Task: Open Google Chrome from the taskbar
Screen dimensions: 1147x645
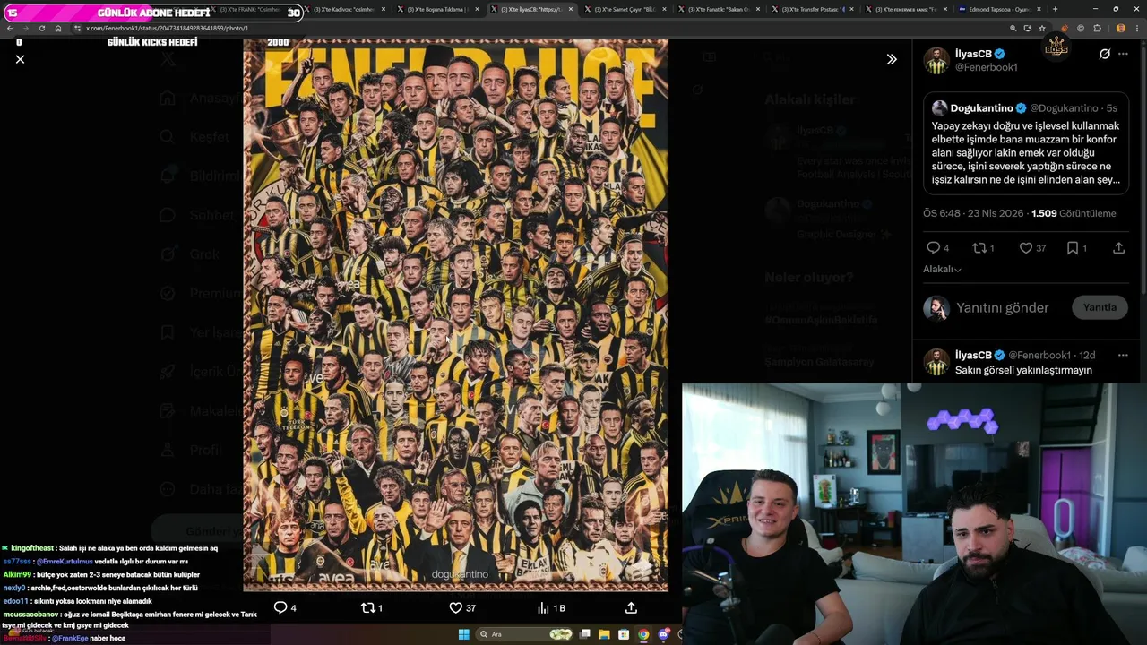Action: pos(643,634)
